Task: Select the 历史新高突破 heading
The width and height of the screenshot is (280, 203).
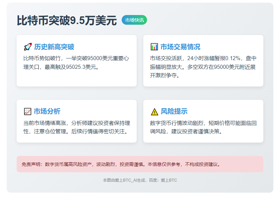Action: (x=54, y=47)
